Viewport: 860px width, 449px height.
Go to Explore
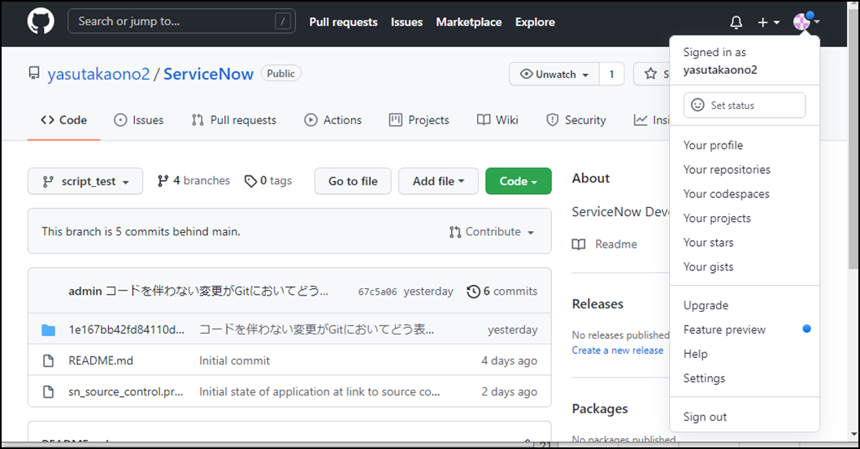point(535,23)
